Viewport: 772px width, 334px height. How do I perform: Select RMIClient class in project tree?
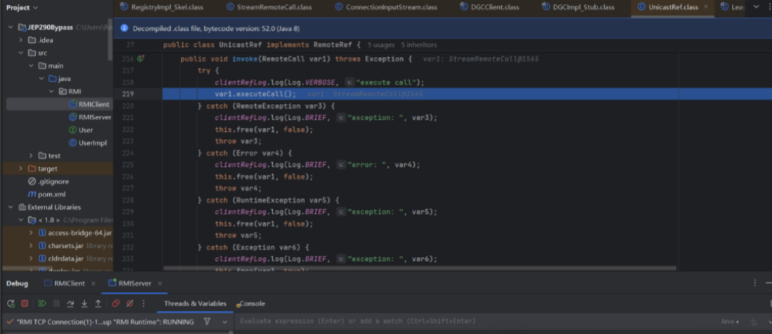pyautogui.click(x=89, y=104)
